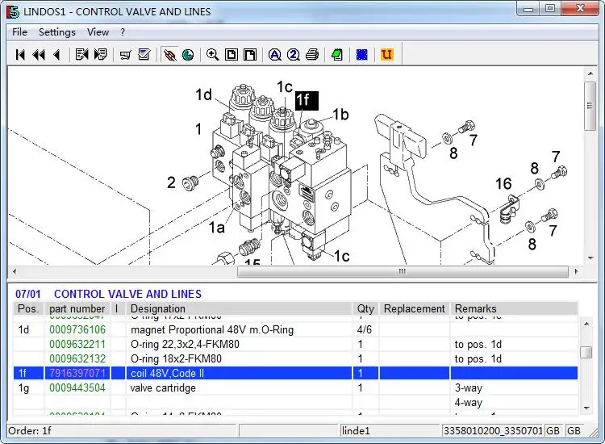This screenshot has height=444, width=605.
Task: Open the View menu
Action: click(98, 32)
